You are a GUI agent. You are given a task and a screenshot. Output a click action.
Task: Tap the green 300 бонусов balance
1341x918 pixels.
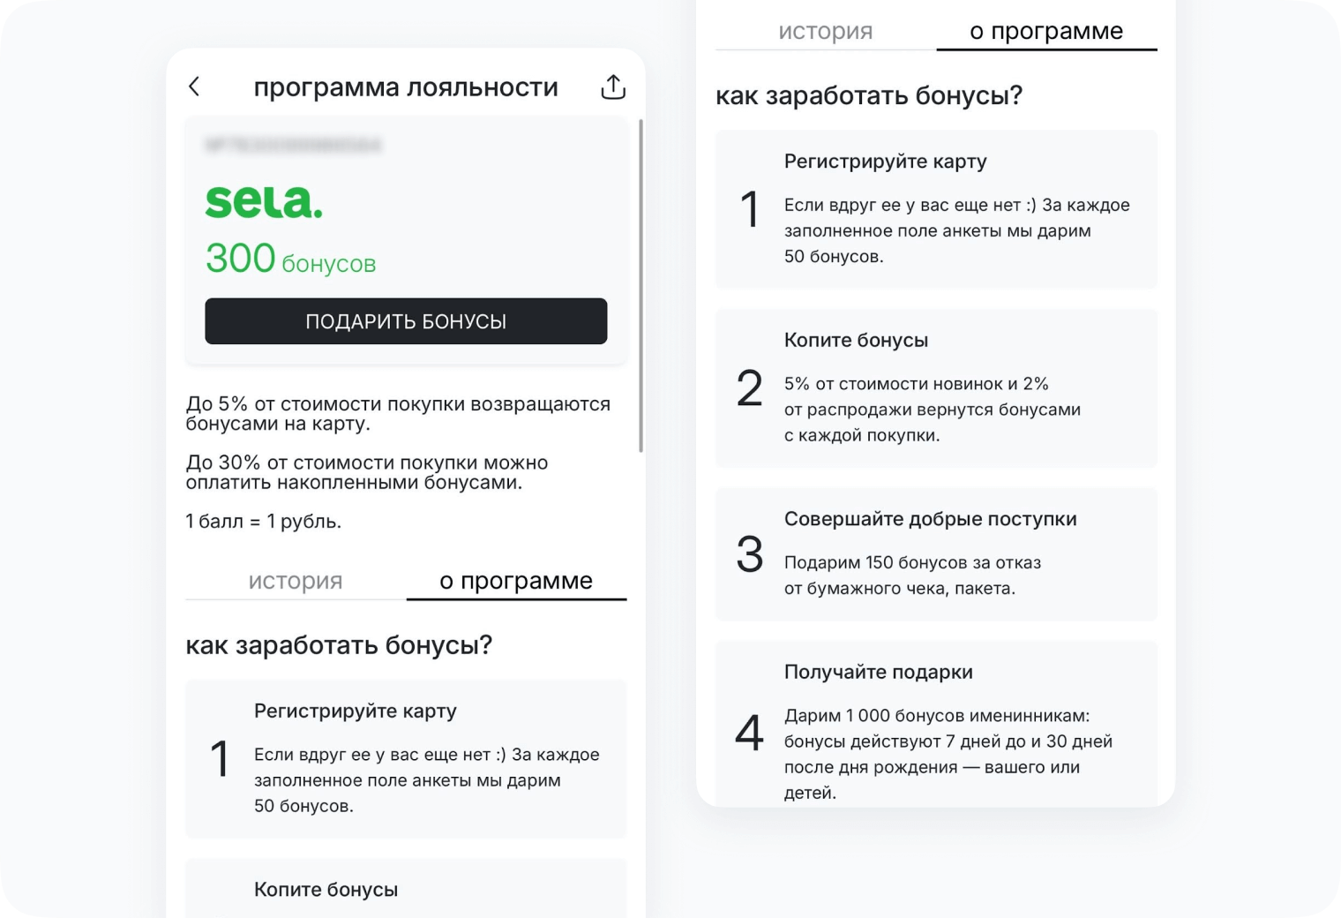click(290, 258)
